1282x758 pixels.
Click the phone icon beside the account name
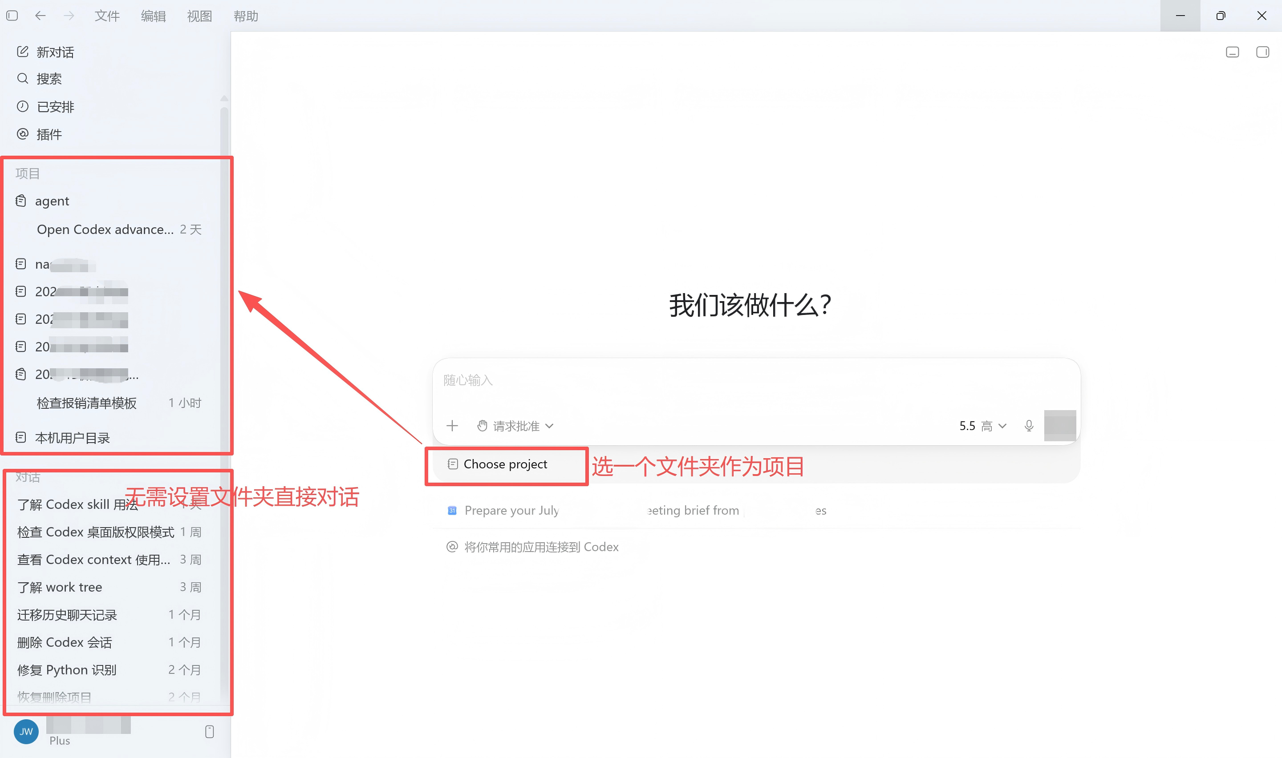click(210, 732)
